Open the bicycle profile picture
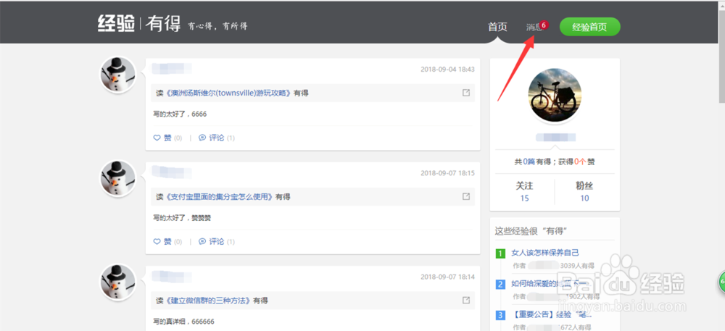 [x=555, y=96]
